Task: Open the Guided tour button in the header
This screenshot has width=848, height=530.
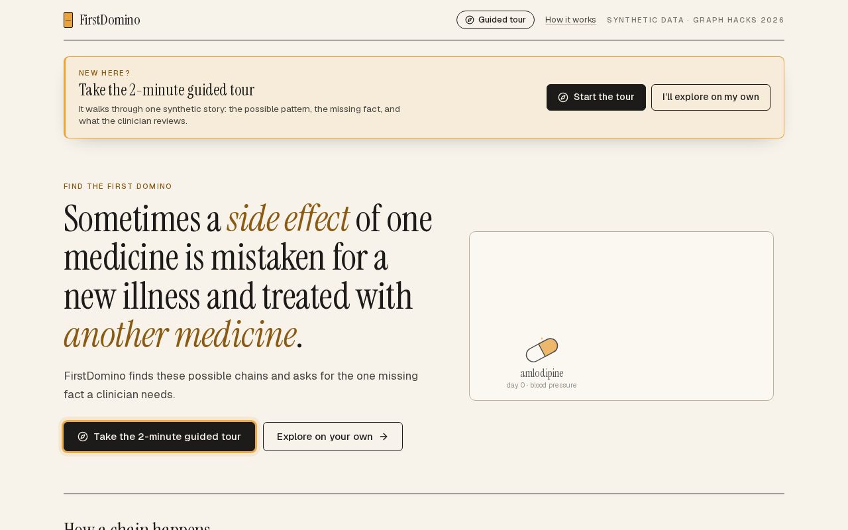Action: click(x=496, y=20)
